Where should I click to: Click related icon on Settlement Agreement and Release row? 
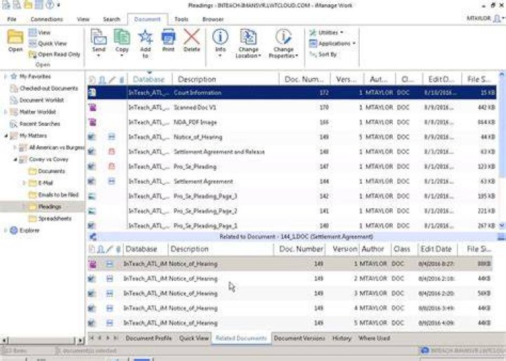[112, 151]
